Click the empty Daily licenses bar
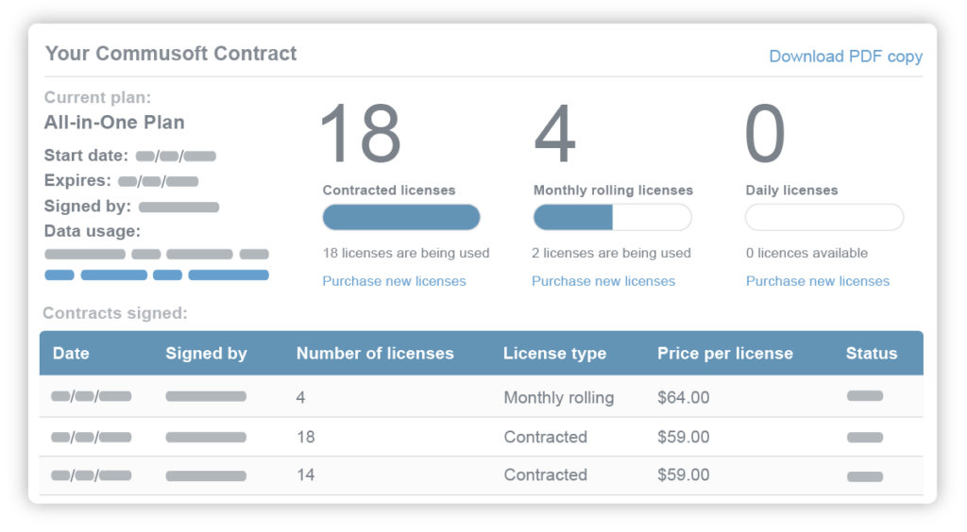Image resolution: width=967 pixels, height=532 pixels. [823, 218]
